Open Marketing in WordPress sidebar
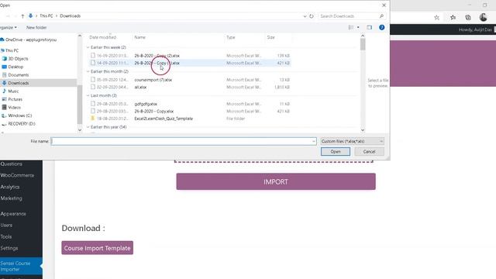This screenshot has width=496, height=279. [x=11, y=198]
